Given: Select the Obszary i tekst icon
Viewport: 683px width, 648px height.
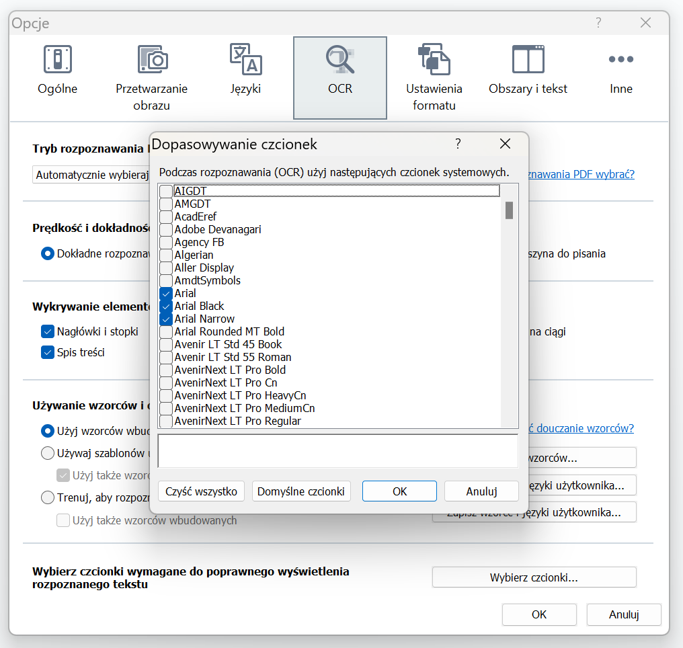Looking at the screenshot, I should click(528, 60).
